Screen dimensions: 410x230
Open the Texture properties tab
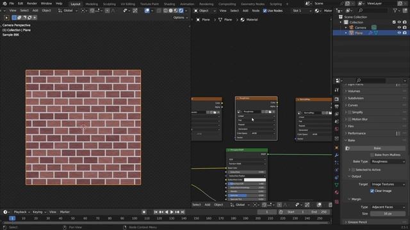pos(336,202)
